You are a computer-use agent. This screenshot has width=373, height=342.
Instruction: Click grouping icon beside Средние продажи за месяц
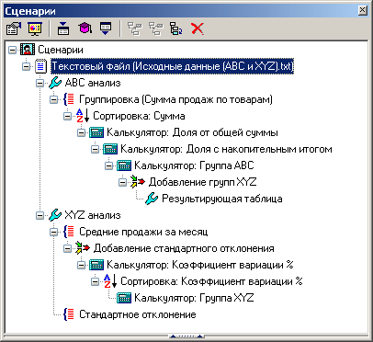click(x=69, y=232)
